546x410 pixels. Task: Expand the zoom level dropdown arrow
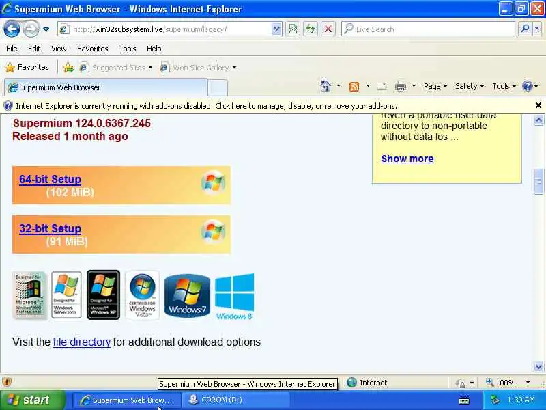pyautogui.click(x=528, y=383)
